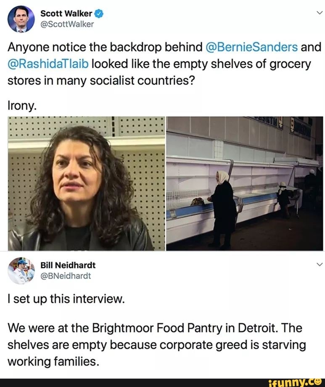
Task: Enlarge the interview photo with pegboard backdrop
Action: tap(86, 183)
